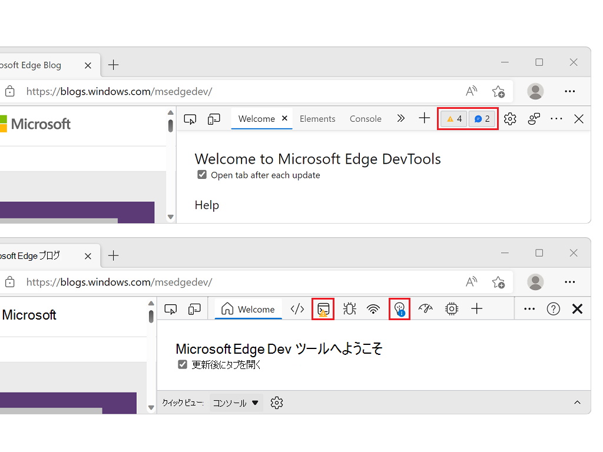Add new tool tab in upper DevTools

424,118
